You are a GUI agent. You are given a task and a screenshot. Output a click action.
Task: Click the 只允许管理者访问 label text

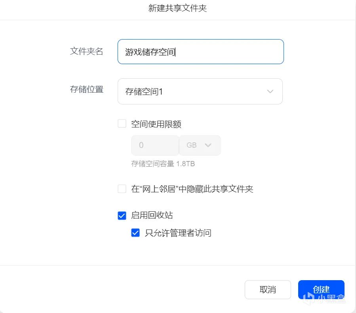point(178,233)
